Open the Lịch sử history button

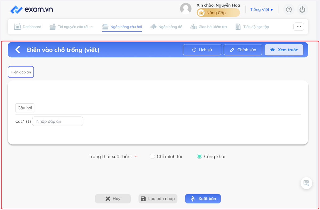202,50
